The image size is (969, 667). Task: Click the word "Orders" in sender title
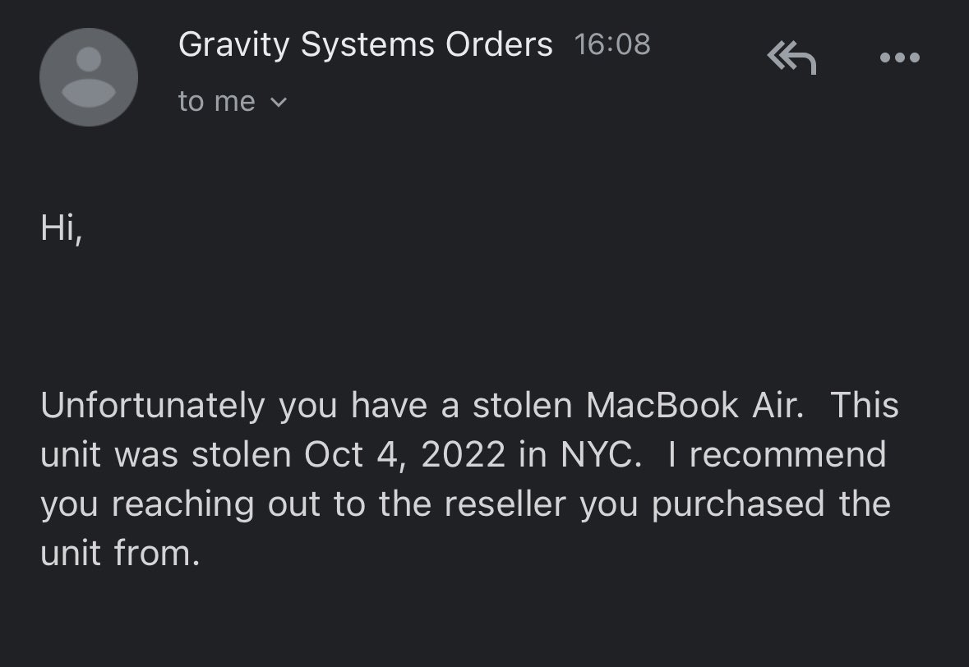click(x=500, y=44)
